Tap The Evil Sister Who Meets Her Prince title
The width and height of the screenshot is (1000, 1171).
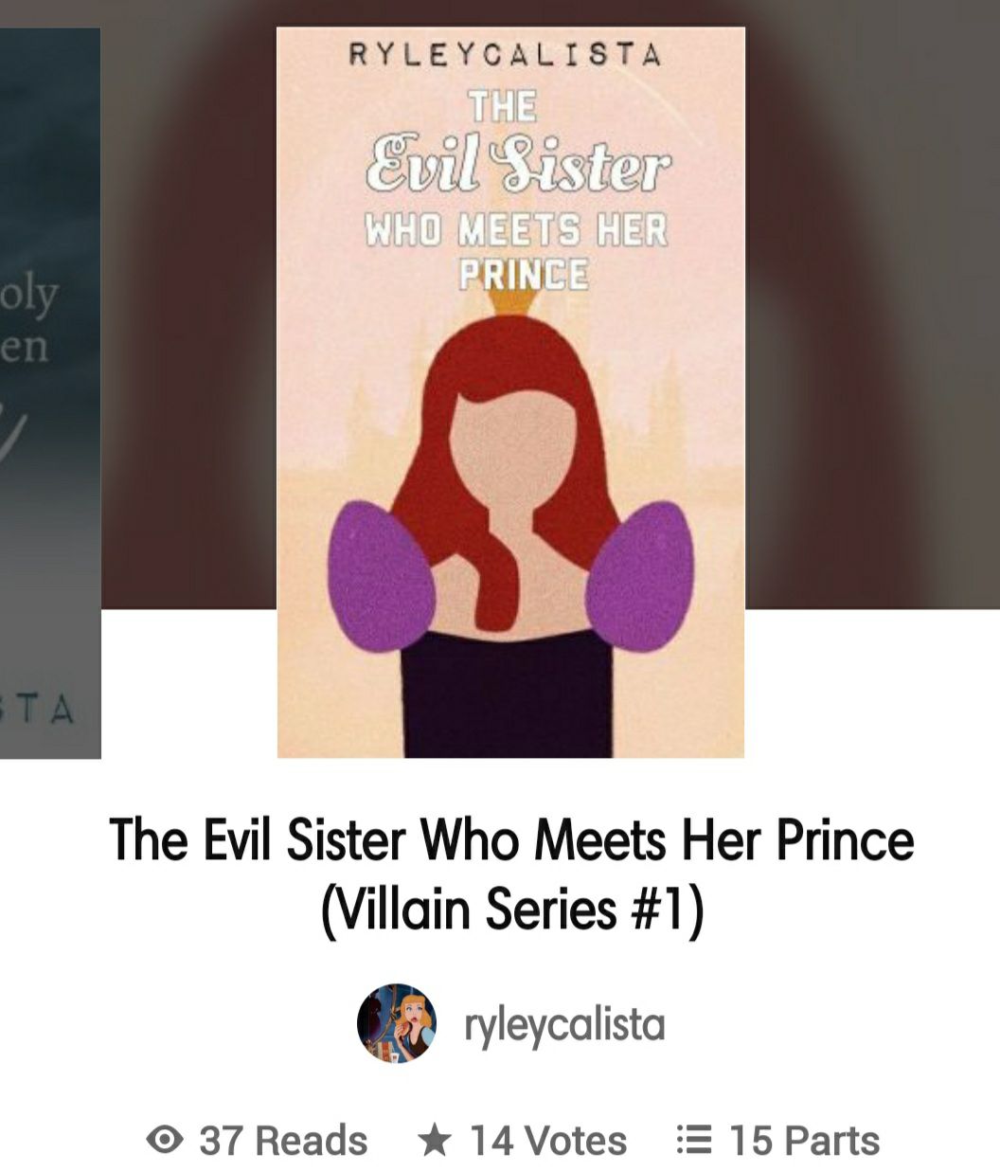tap(511, 839)
